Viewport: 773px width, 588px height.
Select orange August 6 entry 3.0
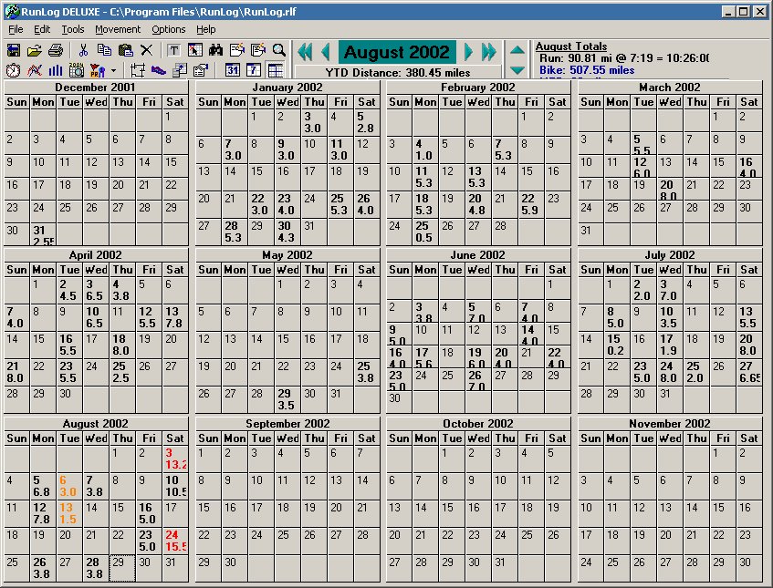point(69,486)
